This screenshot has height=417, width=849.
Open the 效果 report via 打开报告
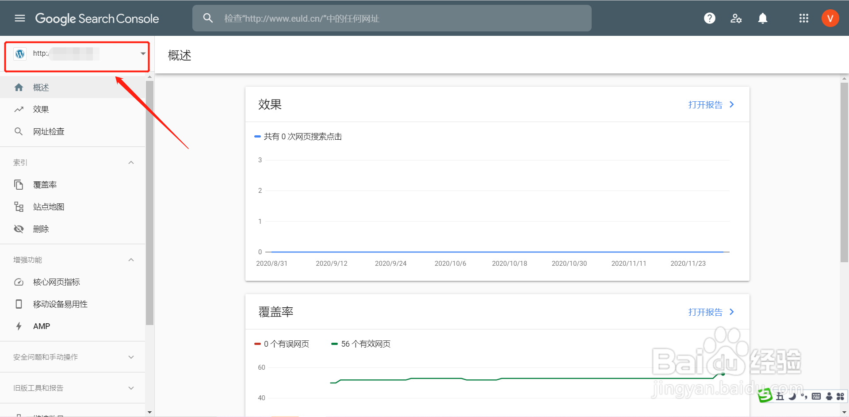(x=706, y=104)
